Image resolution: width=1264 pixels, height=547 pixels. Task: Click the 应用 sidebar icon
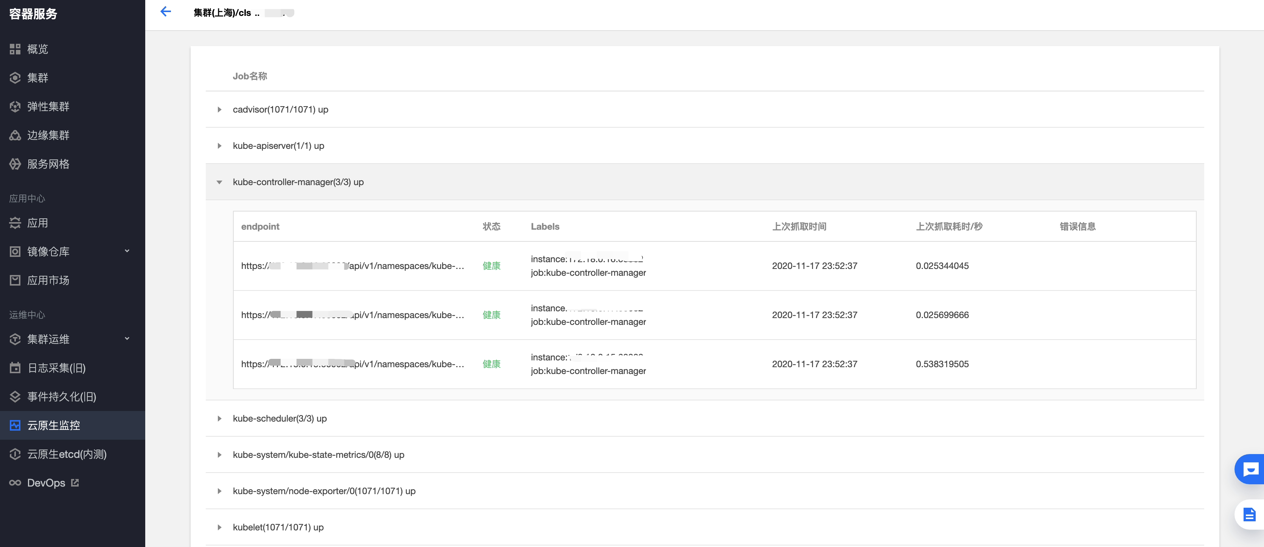point(15,223)
